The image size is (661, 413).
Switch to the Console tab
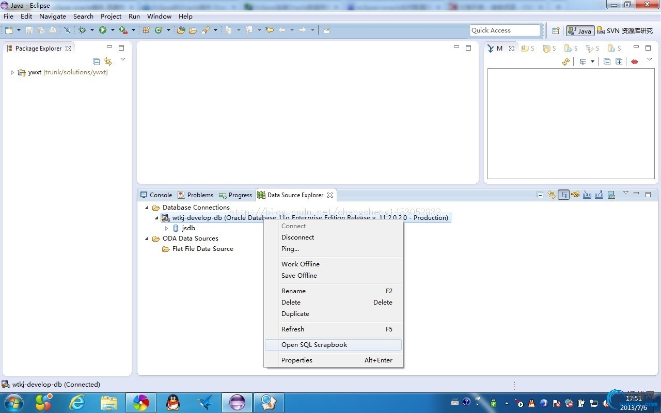pyautogui.click(x=156, y=195)
